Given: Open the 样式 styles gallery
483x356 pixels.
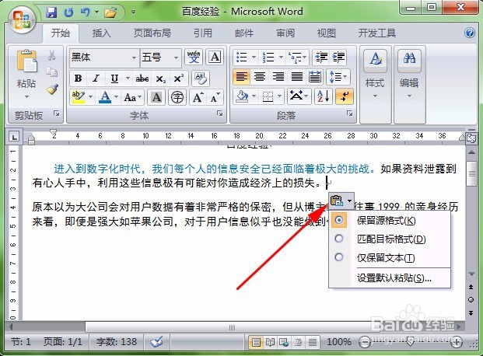Looking at the screenshot, I should click(375, 74).
